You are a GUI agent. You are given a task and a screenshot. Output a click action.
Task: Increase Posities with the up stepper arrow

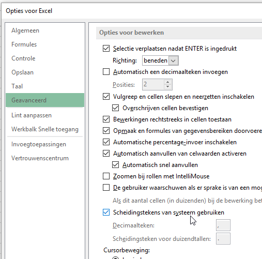167,82
